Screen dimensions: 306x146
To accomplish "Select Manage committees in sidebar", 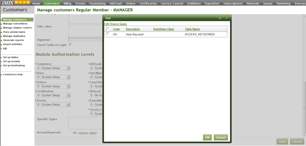I will (x=15, y=24).
